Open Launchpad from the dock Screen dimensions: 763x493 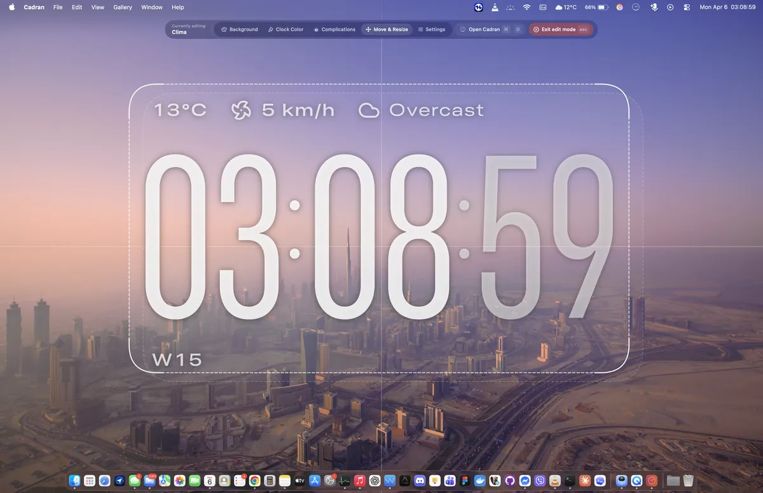(90, 481)
